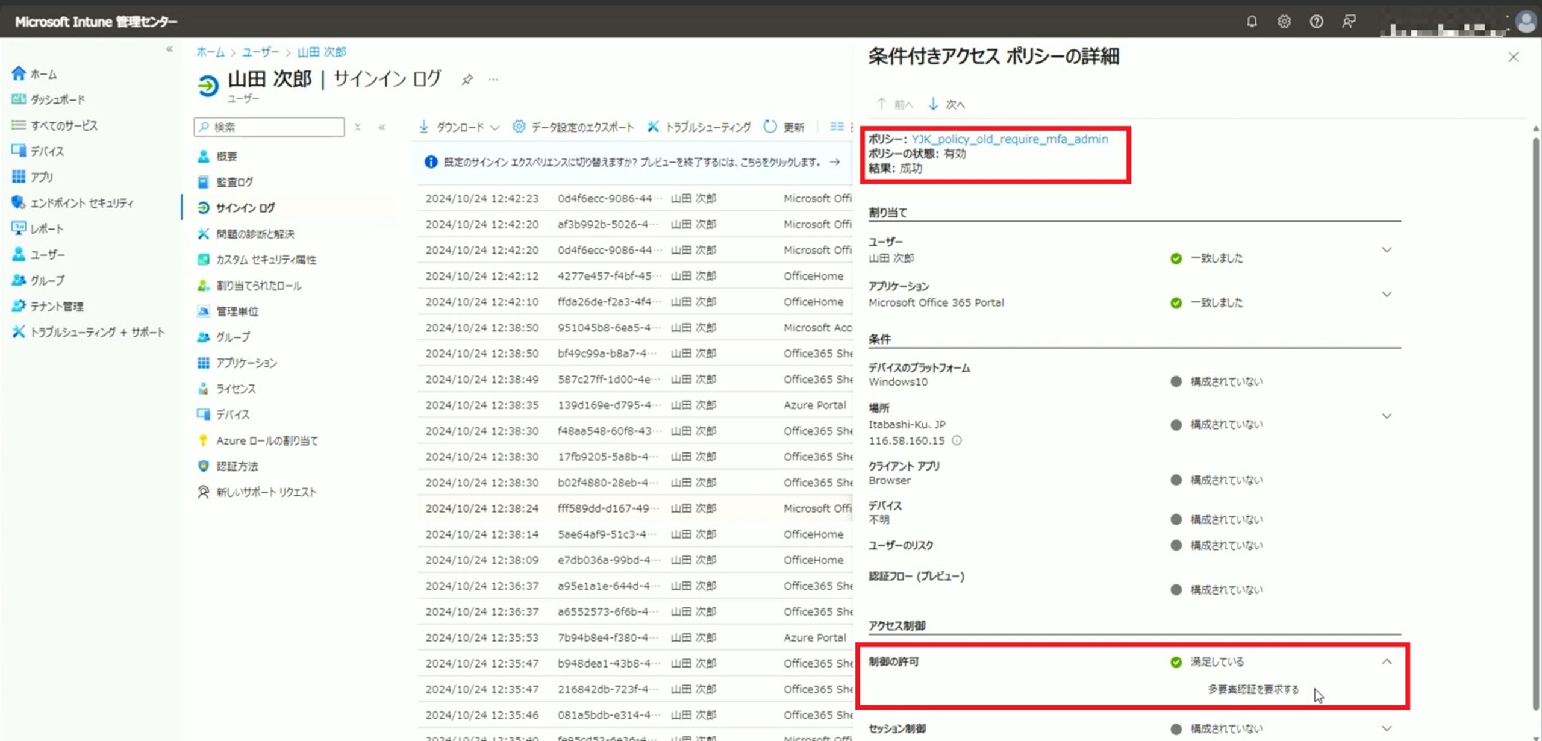Collapse the left navigation with the chevron
The image size is (1542, 741).
pyautogui.click(x=170, y=49)
